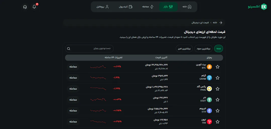Click the خانه breadcrumb link
Screen dimensions: 271x129
coord(215,23)
